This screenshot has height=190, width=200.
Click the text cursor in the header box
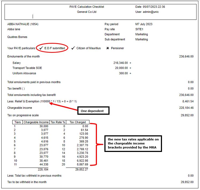[x=33, y=16]
